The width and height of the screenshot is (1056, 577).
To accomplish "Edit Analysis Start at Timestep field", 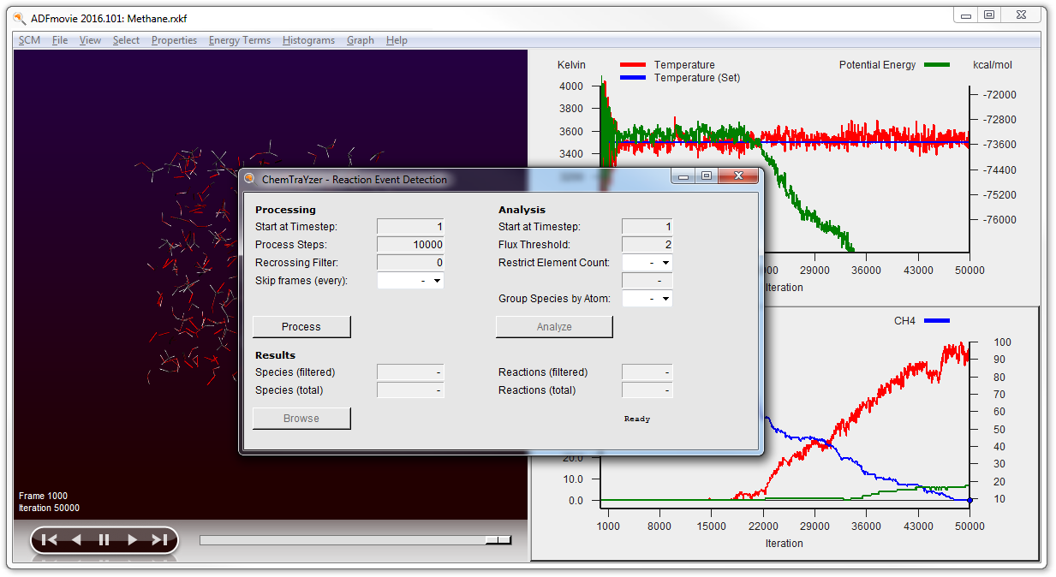I will click(647, 227).
